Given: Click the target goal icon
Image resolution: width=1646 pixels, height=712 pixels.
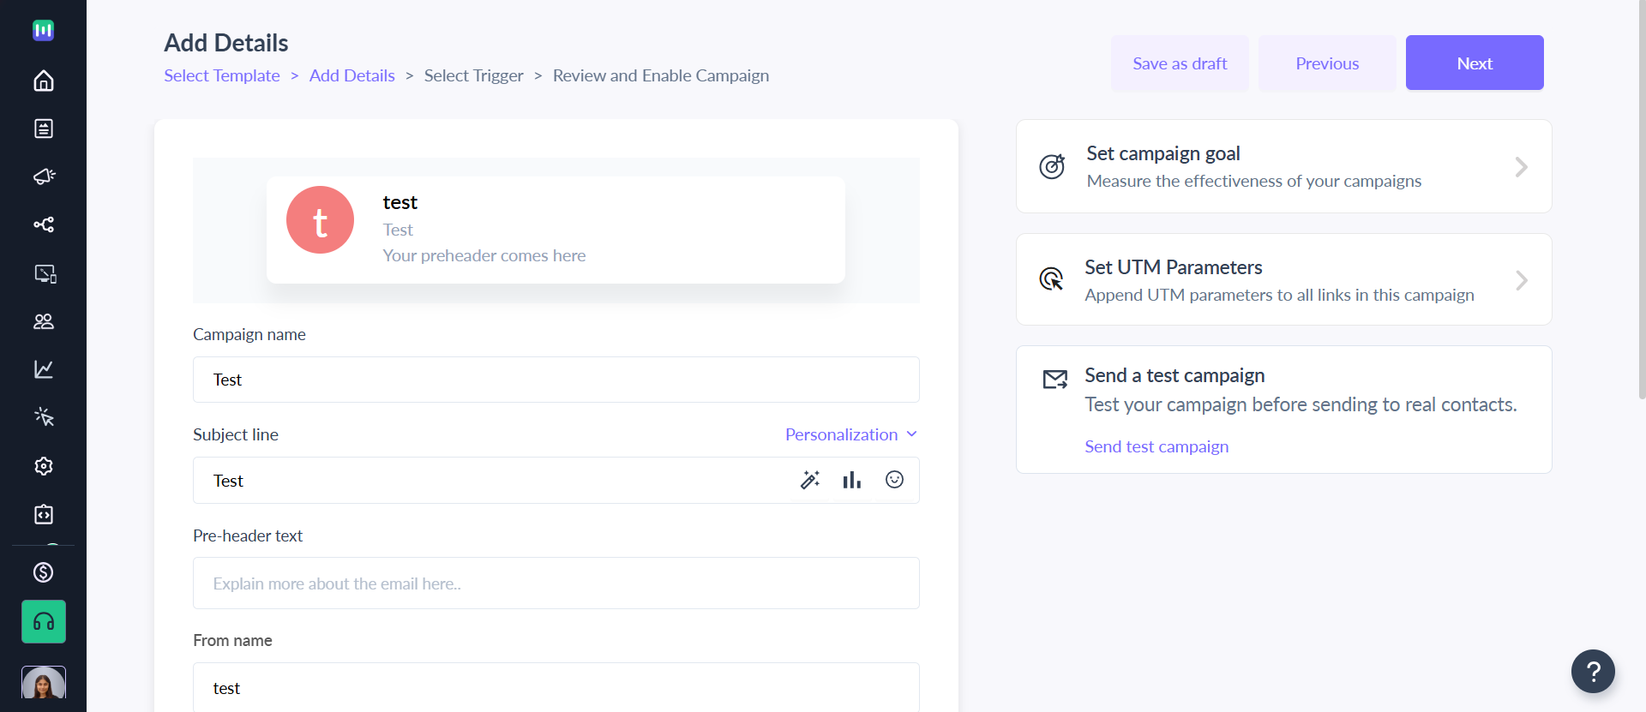Looking at the screenshot, I should (1053, 166).
